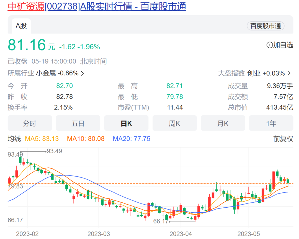Click the 百度股市通 badge button
The image size is (299, 239).
[266, 26]
